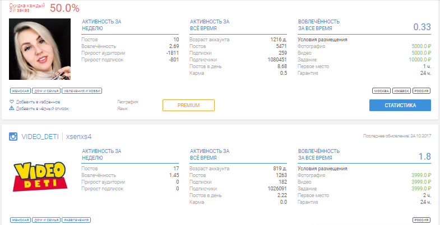Click the Добавить в чёрный список link
This screenshot has height=225, width=440.
coord(42,108)
